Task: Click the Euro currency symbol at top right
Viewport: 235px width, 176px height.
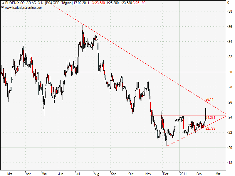Action: 228,3
